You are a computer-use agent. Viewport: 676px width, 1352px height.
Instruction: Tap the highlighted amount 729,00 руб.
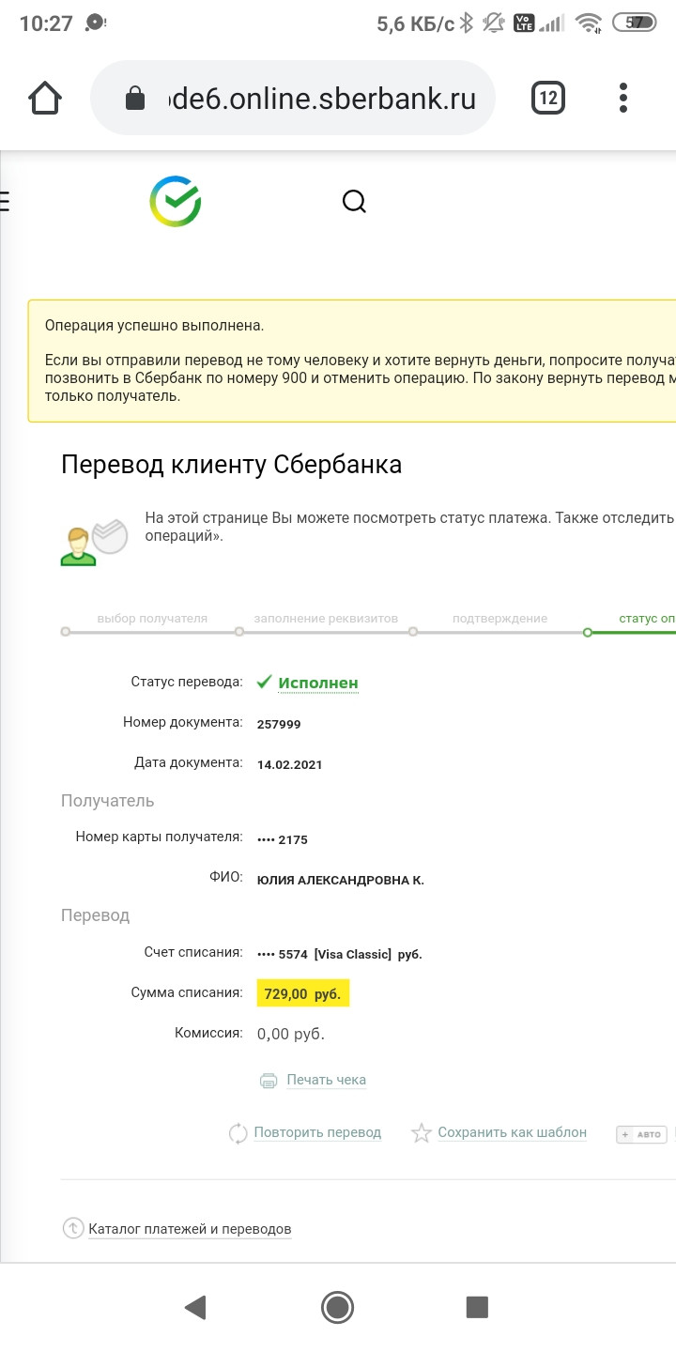pyautogui.click(x=302, y=993)
